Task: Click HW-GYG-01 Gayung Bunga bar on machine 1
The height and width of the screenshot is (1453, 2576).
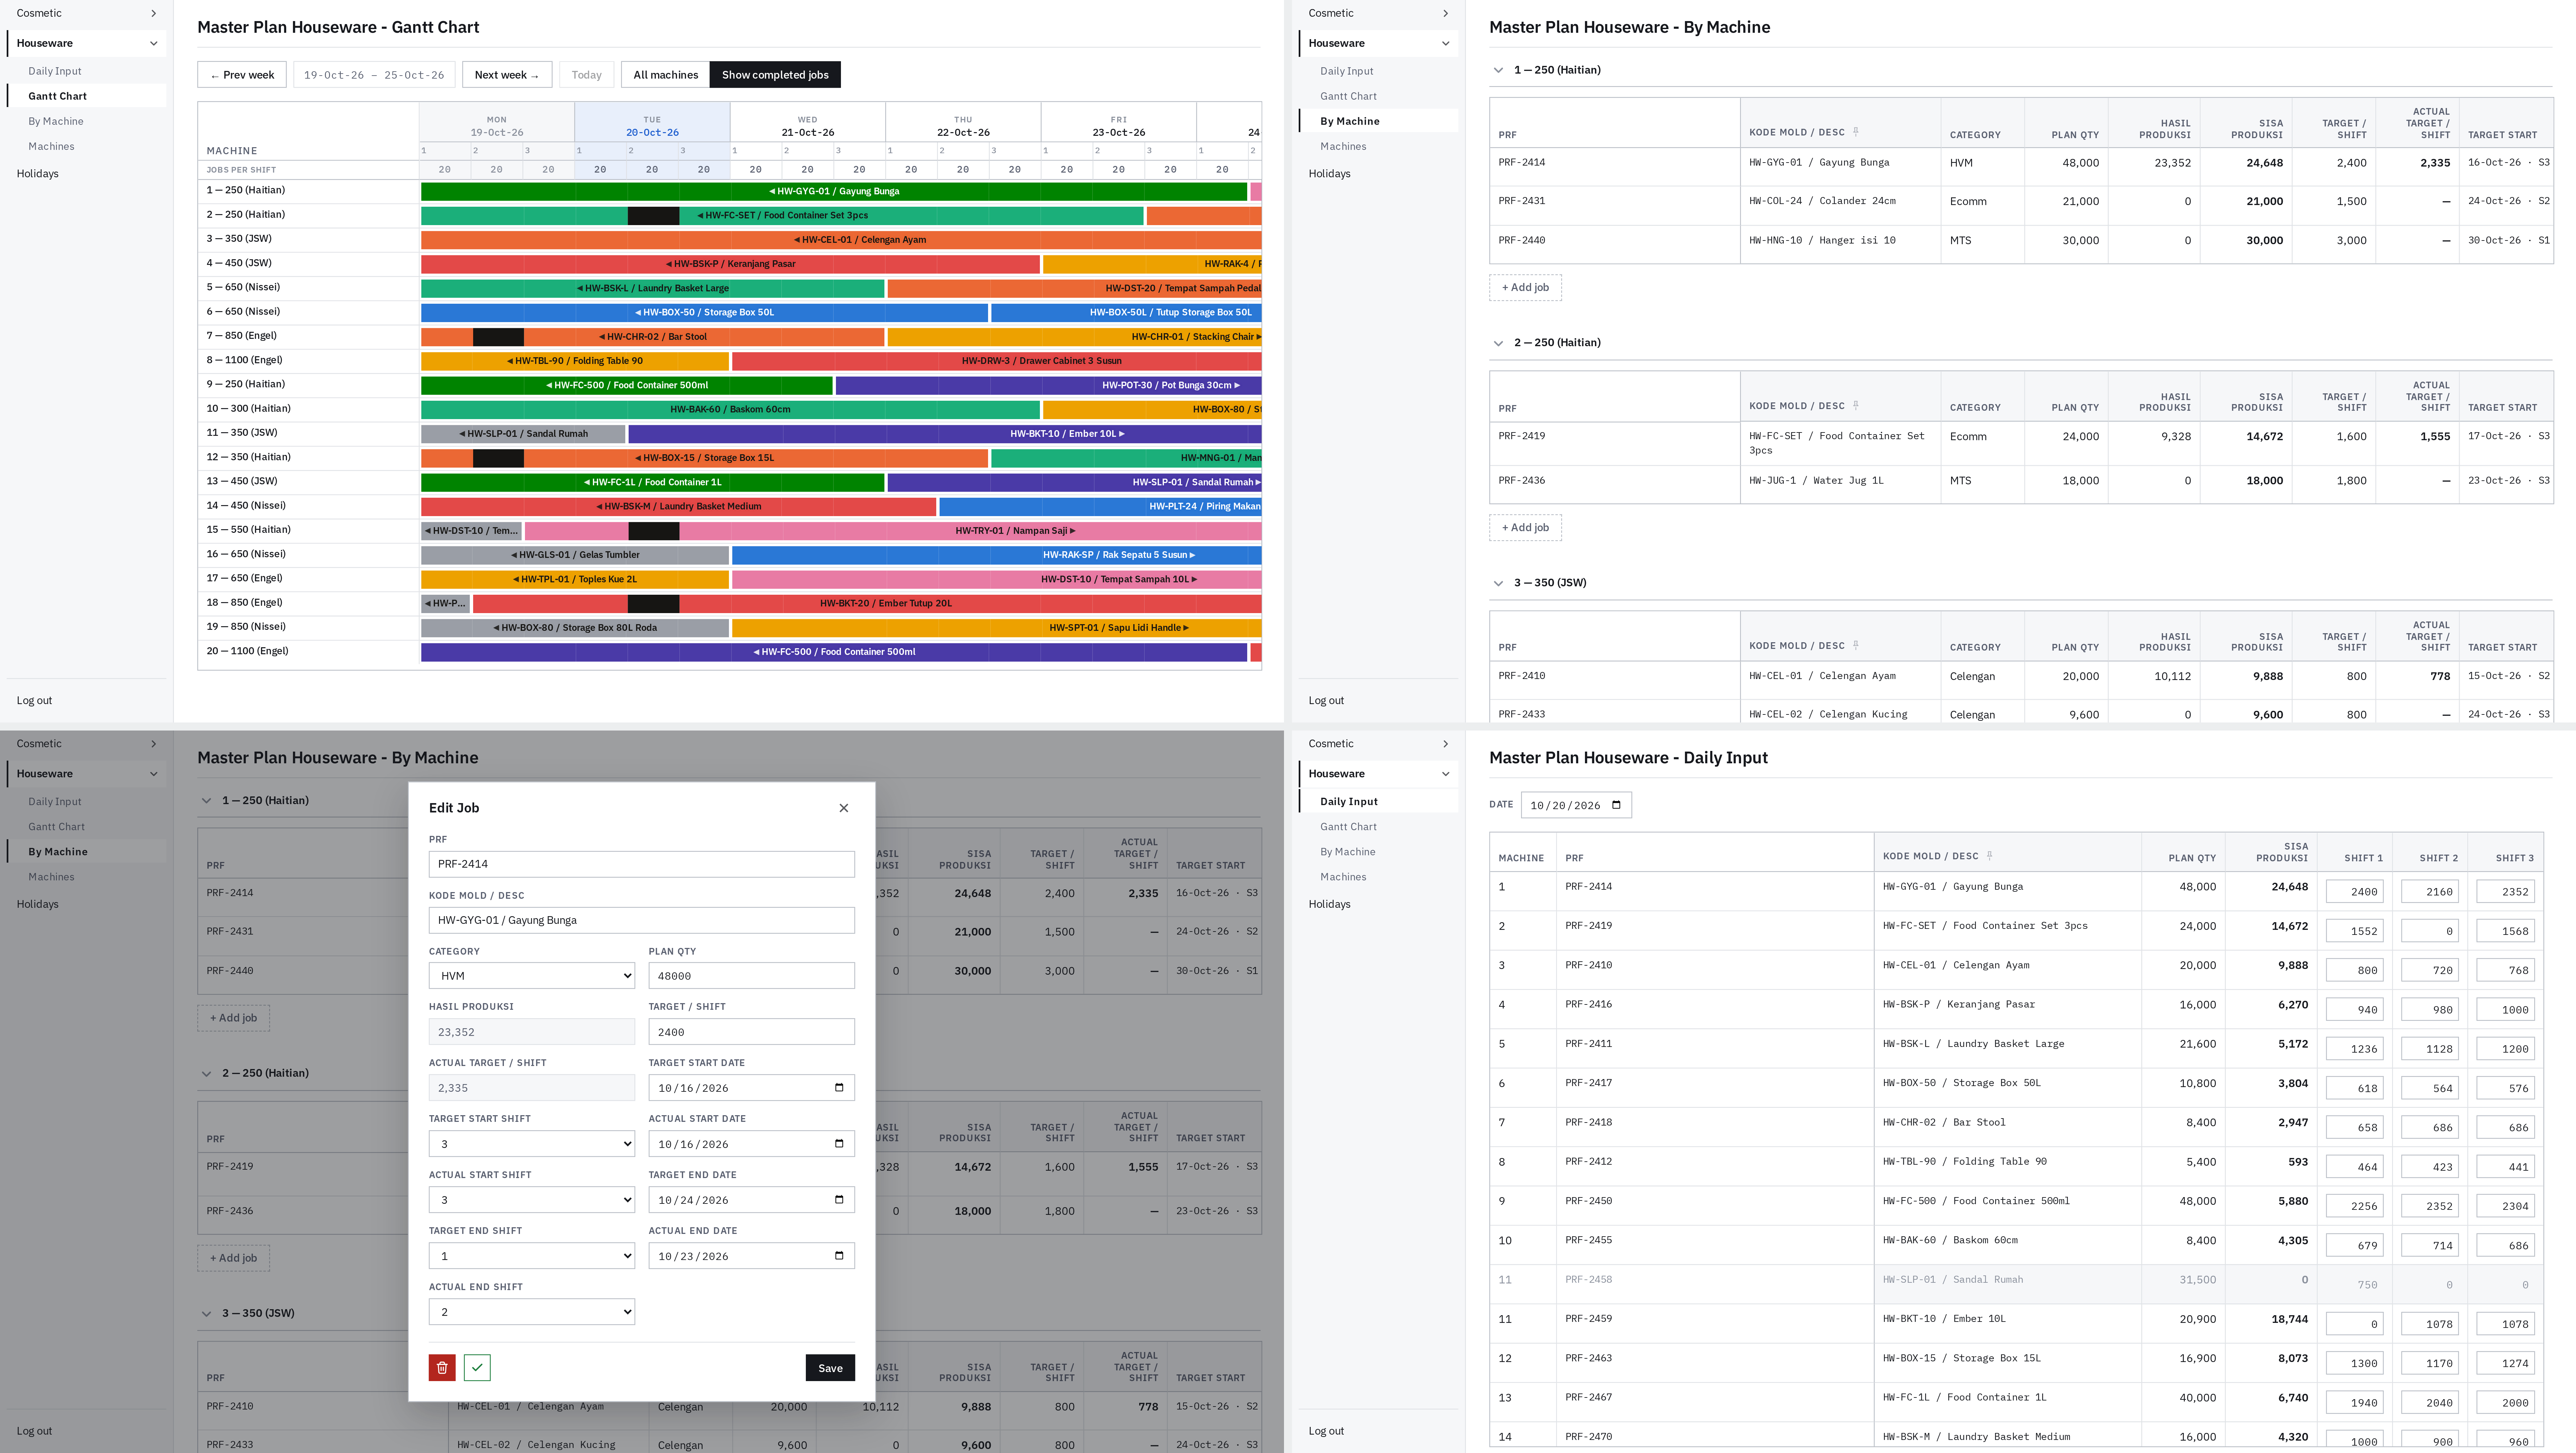Action: point(834,191)
